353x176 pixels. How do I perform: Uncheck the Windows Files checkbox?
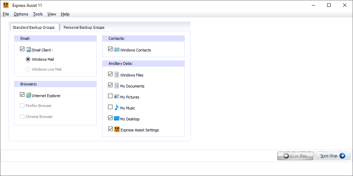coord(110,74)
